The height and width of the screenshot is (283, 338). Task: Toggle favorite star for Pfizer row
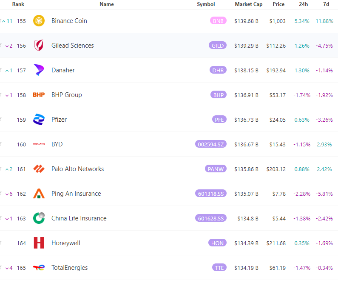pos(1,119)
